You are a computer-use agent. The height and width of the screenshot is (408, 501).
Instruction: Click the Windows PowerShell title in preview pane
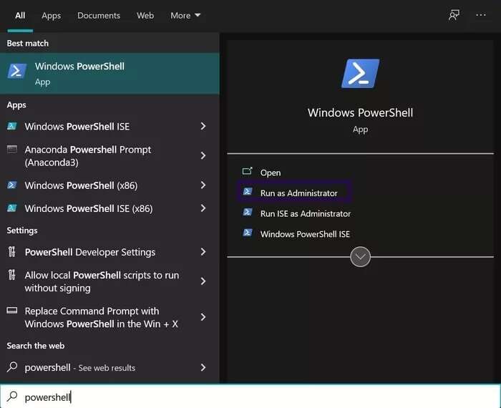click(360, 112)
